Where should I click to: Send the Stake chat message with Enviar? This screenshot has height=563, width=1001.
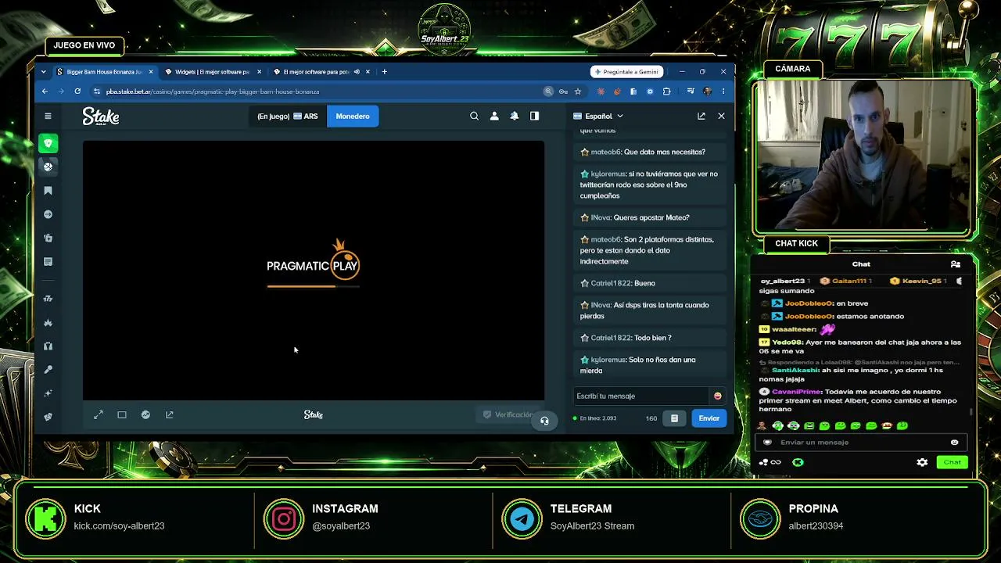(x=709, y=418)
